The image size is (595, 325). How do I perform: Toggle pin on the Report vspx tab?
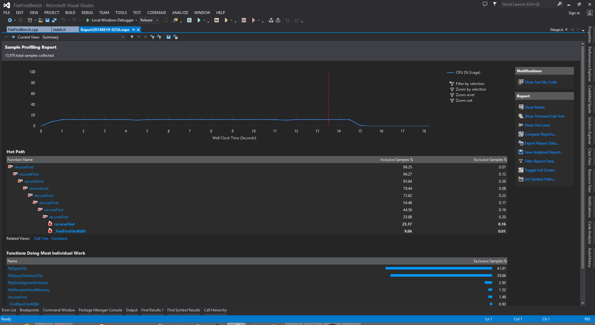tap(134, 30)
